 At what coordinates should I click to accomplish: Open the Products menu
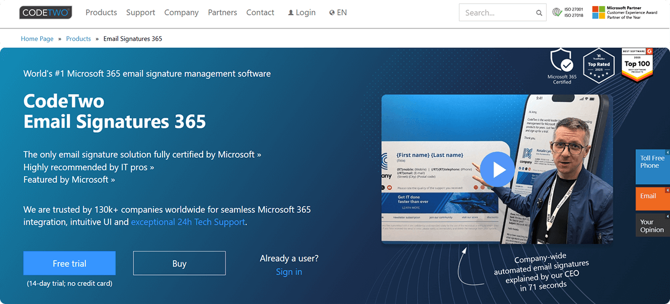[x=101, y=12]
